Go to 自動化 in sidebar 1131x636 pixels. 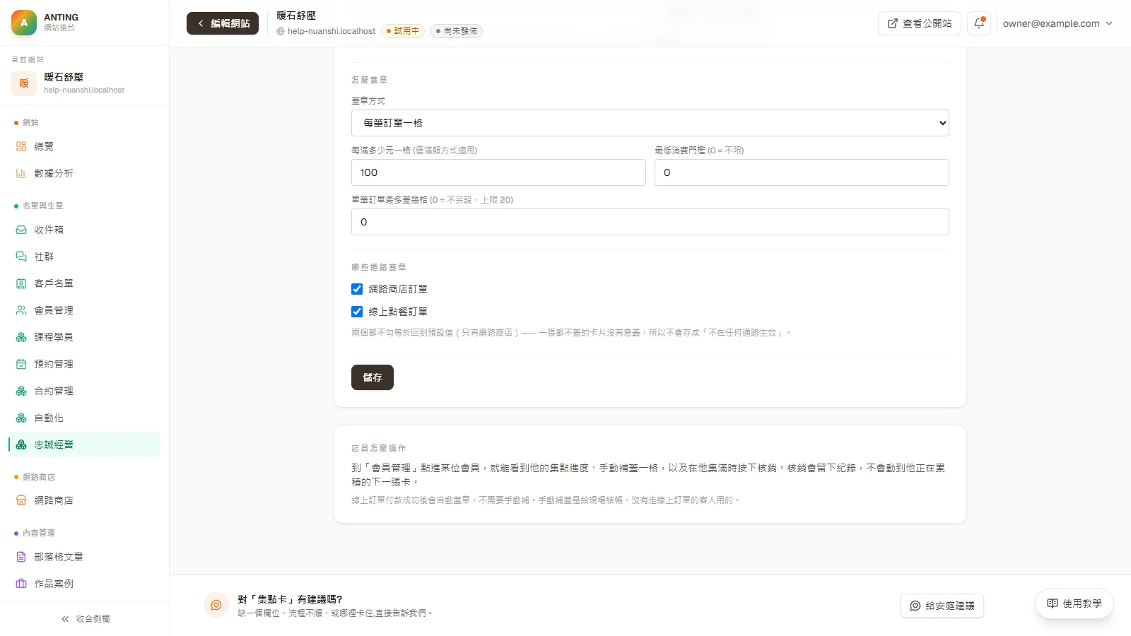click(85, 418)
